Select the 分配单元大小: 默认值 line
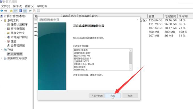This screenshot has width=193, height=109. [84, 64]
